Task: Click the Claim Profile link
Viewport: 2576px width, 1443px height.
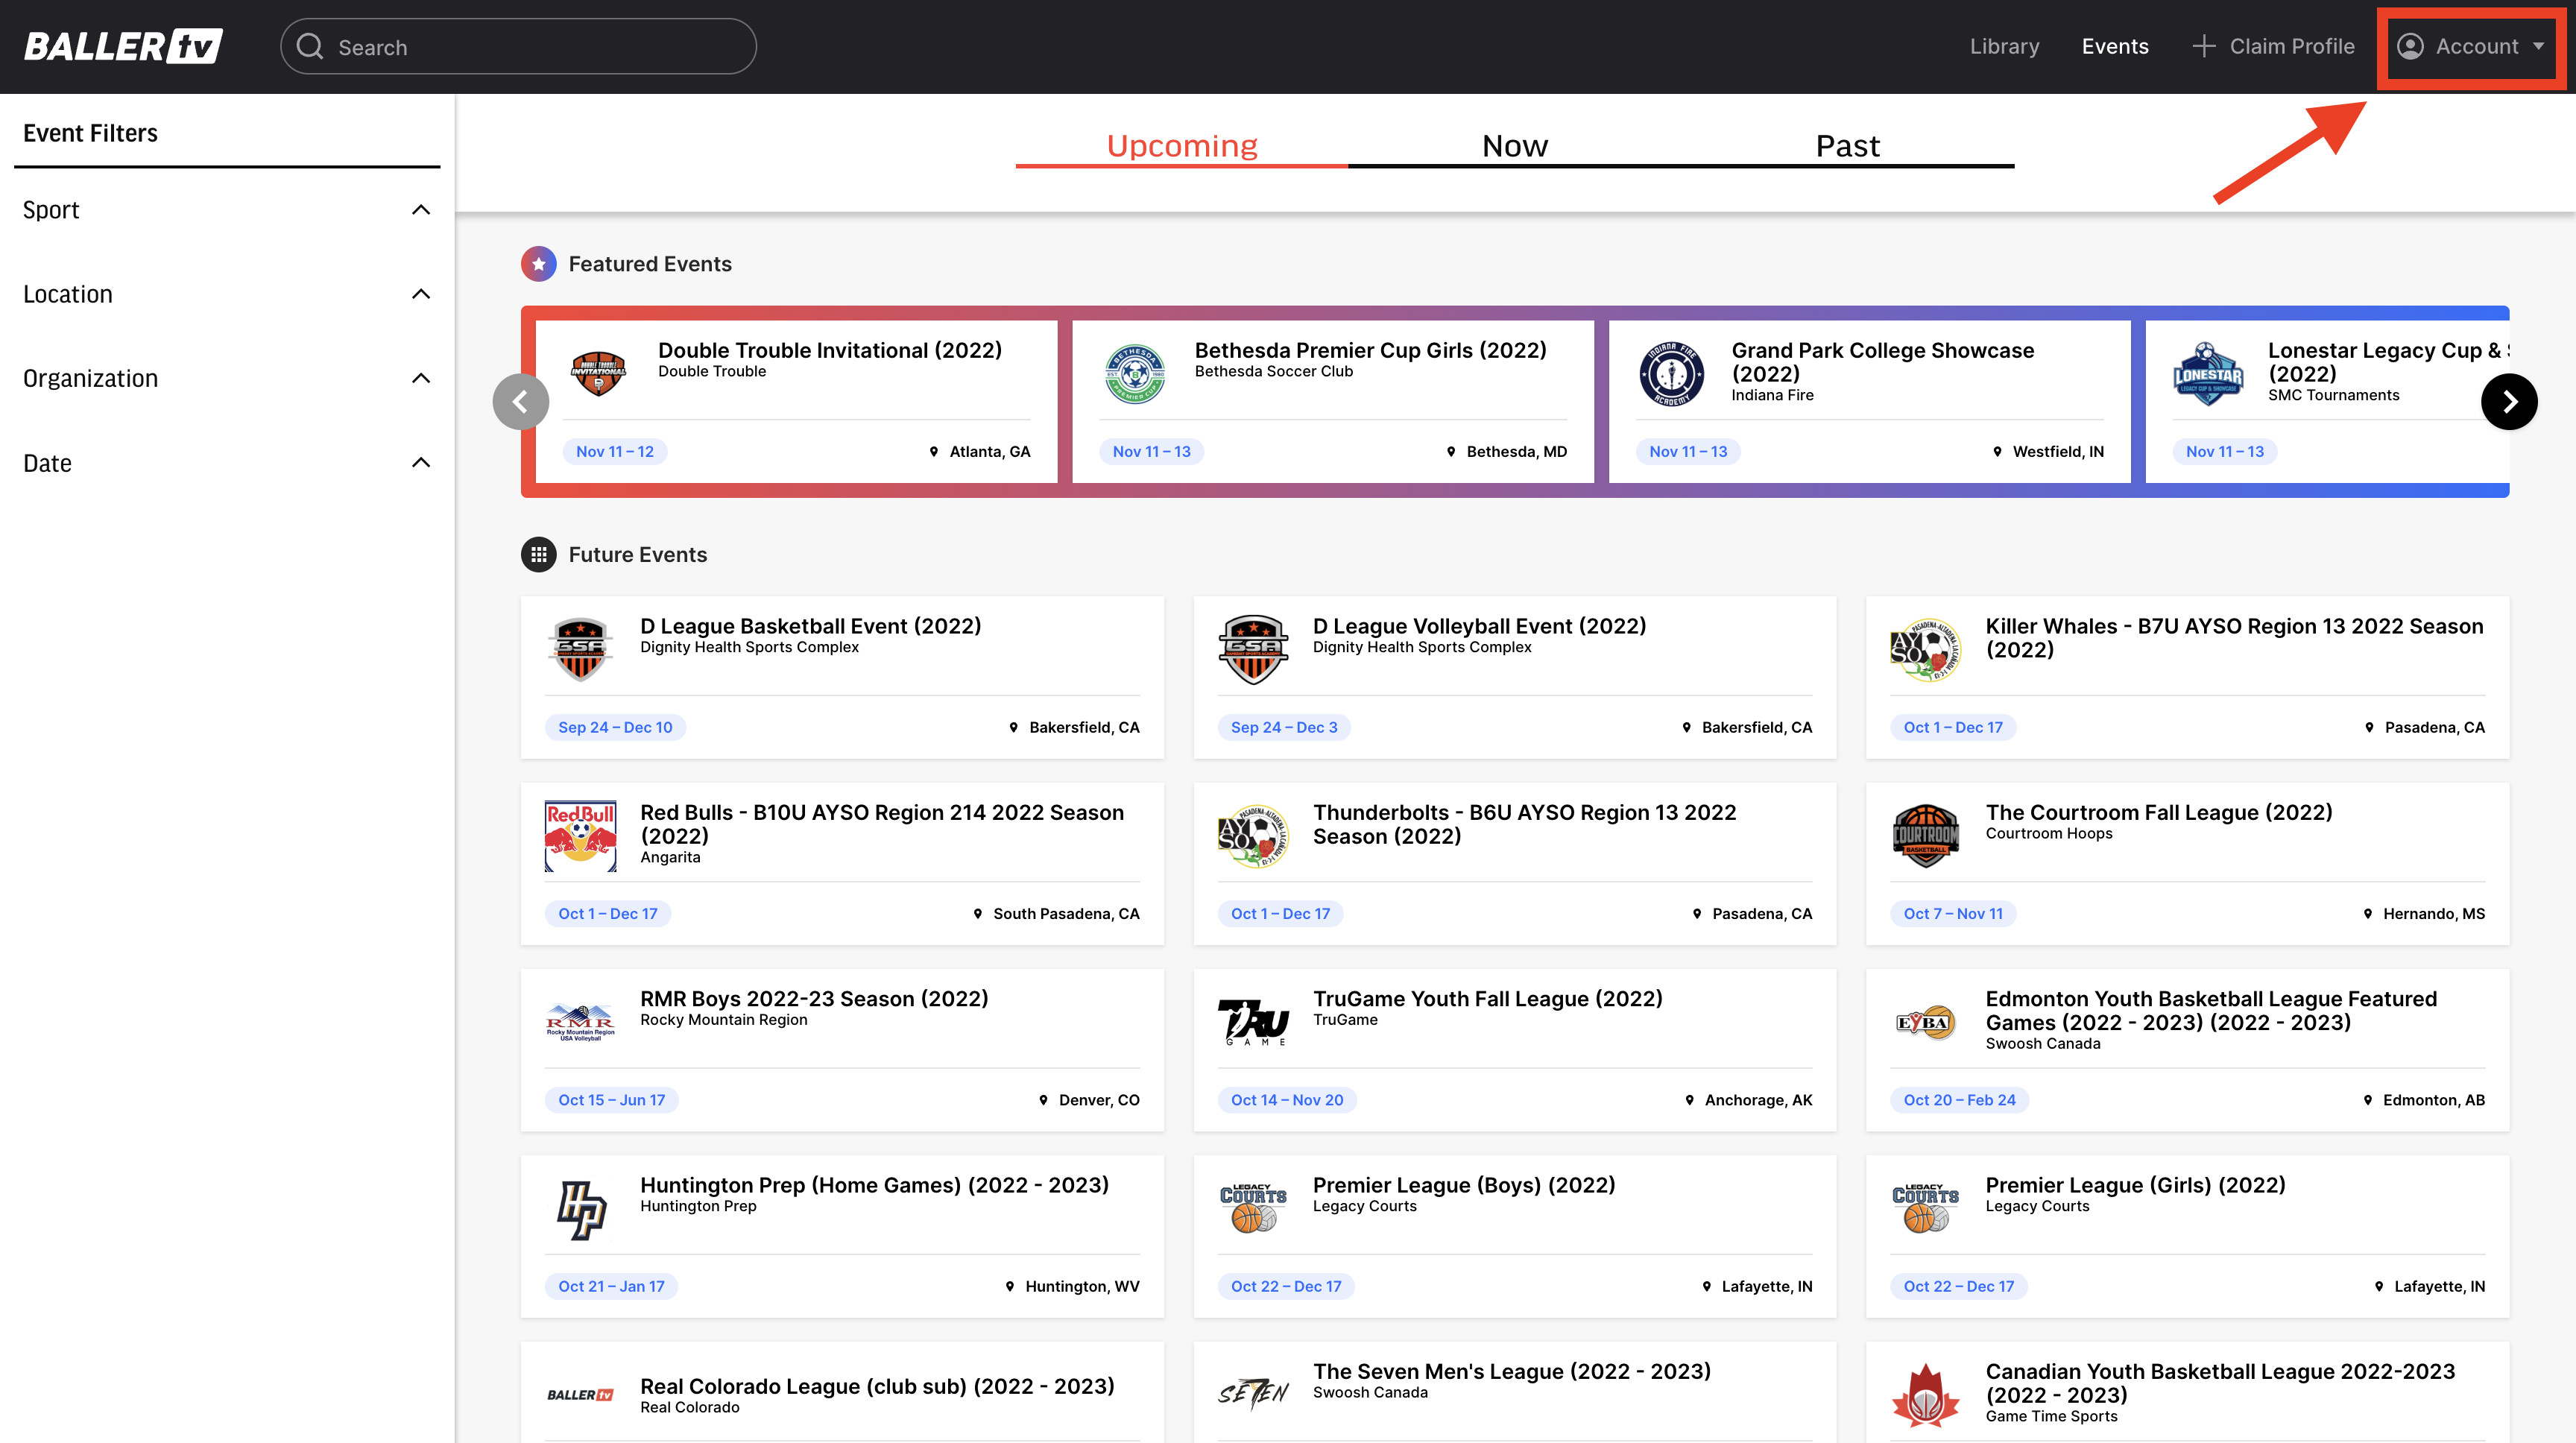Action: pos(2291,46)
